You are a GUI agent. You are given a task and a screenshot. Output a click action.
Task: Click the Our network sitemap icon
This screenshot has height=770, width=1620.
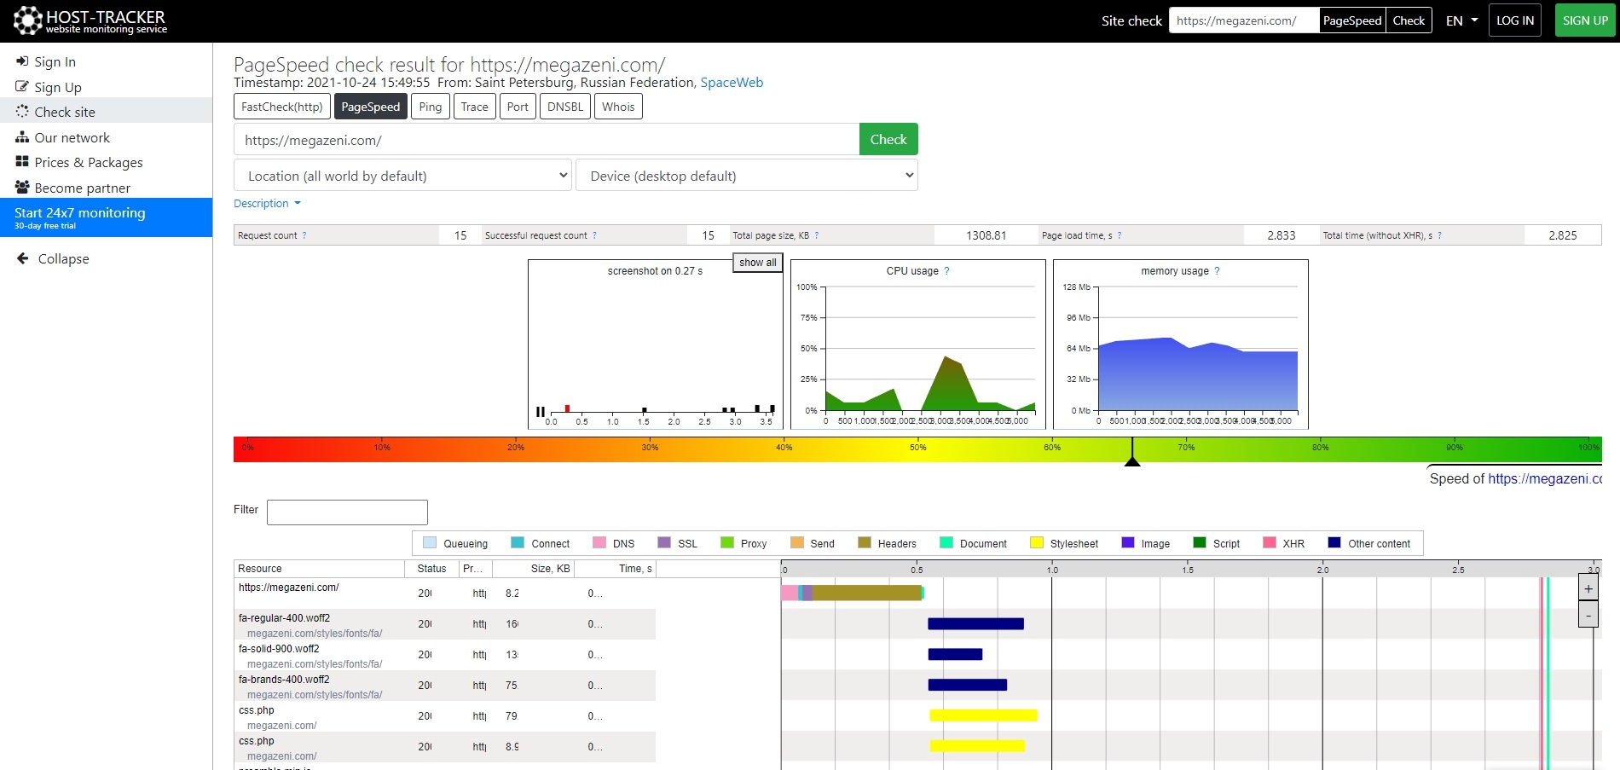pyautogui.click(x=22, y=137)
